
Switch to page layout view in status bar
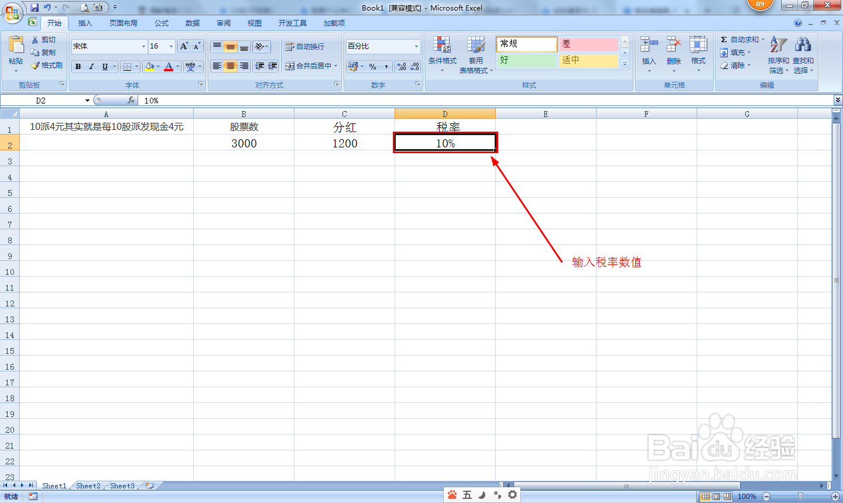coord(717,497)
